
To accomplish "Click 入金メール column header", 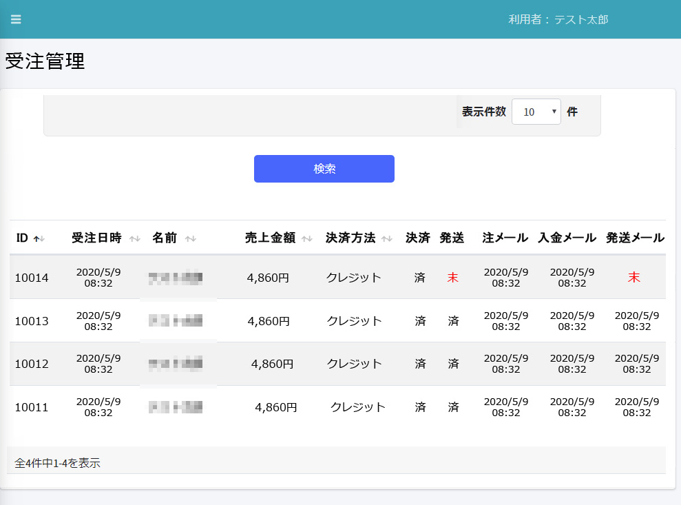I will tap(567, 238).
